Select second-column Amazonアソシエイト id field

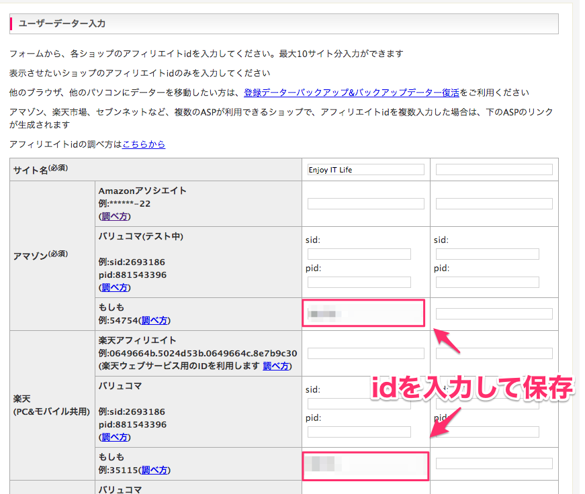(494, 203)
